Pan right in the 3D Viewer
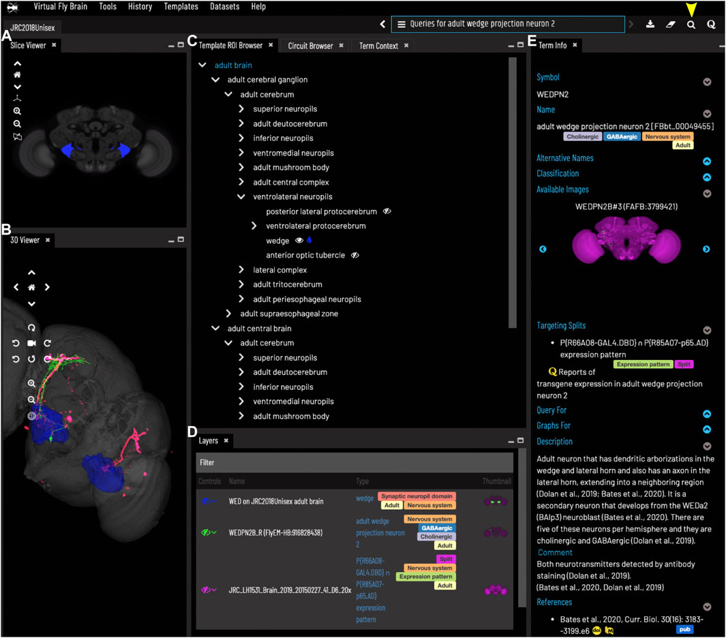Viewport: 726px width, 638px height. [47, 287]
